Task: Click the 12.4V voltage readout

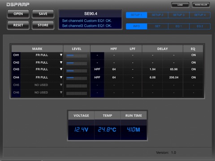Action: (x=81, y=130)
